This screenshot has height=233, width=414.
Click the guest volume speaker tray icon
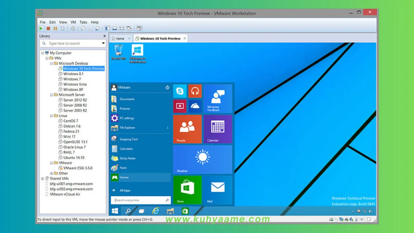(371, 211)
